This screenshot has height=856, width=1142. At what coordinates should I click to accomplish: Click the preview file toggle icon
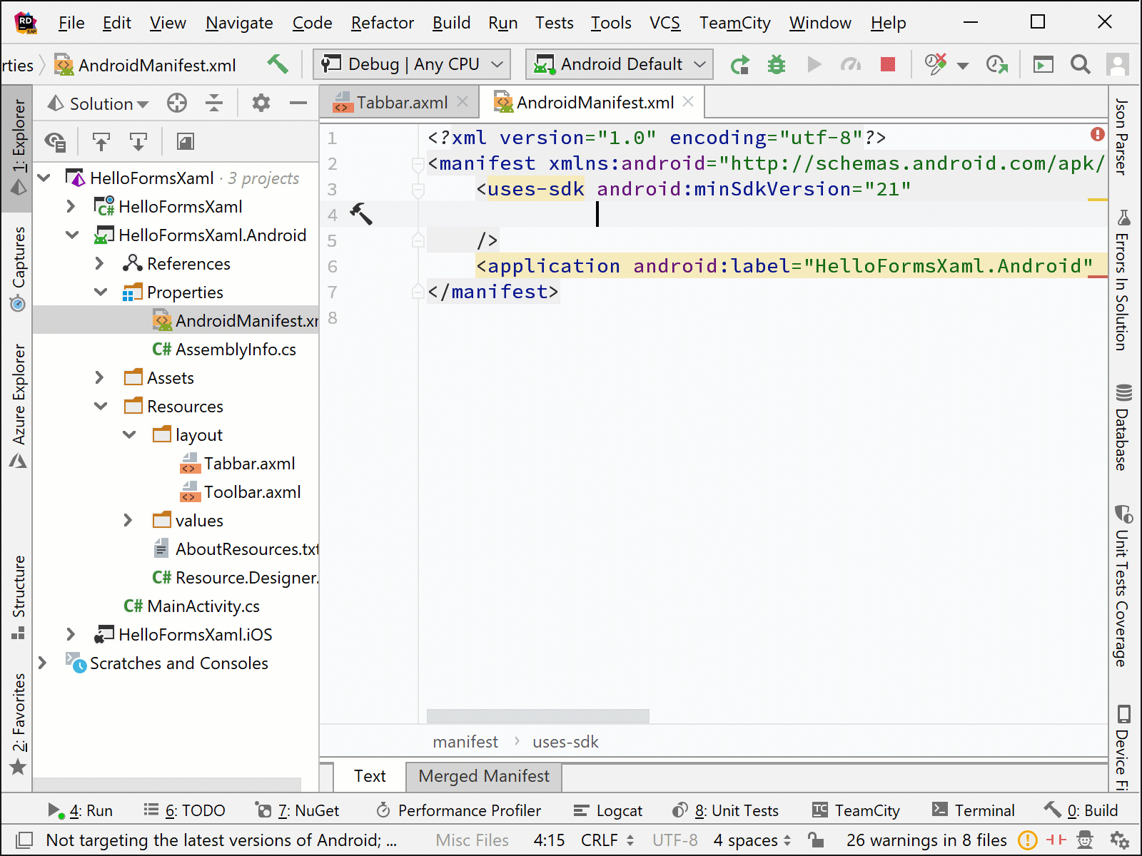(186, 142)
